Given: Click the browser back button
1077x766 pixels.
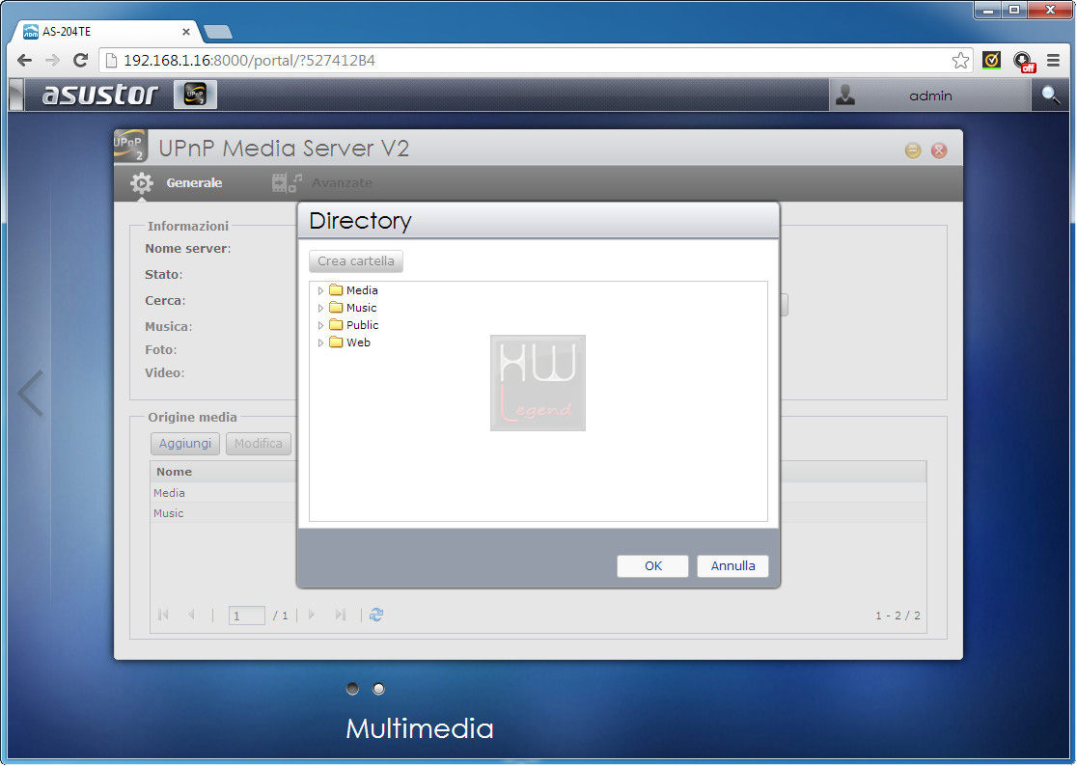Looking at the screenshot, I should pyautogui.click(x=24, y=61).
